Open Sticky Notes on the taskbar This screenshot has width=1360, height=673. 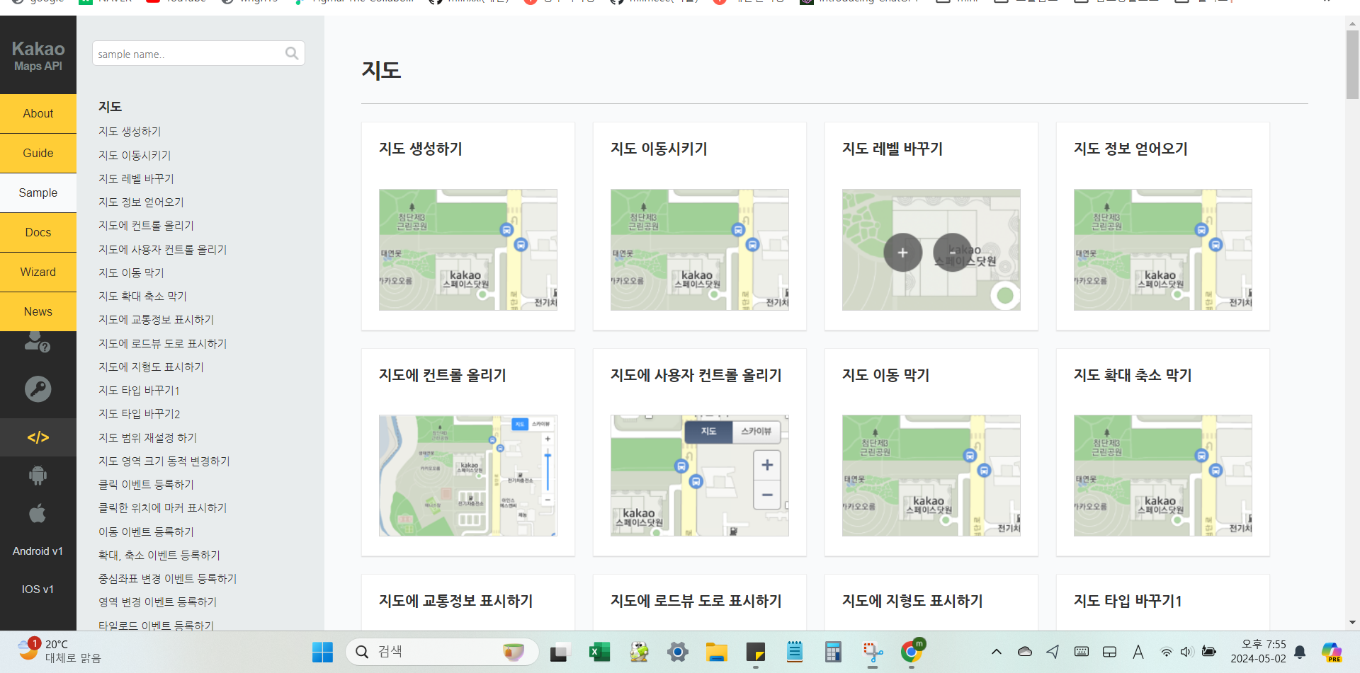point(756,652)
